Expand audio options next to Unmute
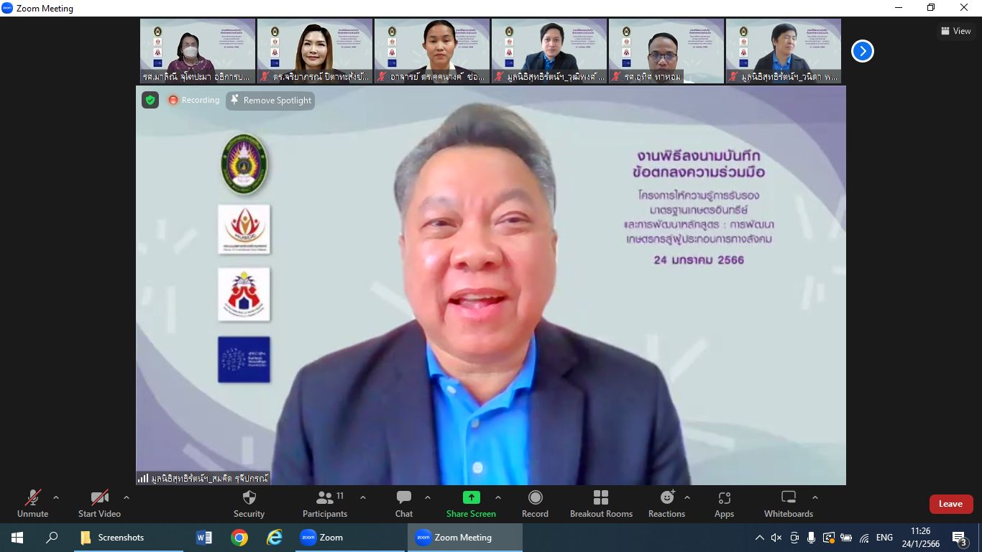Image resolution: width=982 pixels, height=552 pixels. (56, 497)
